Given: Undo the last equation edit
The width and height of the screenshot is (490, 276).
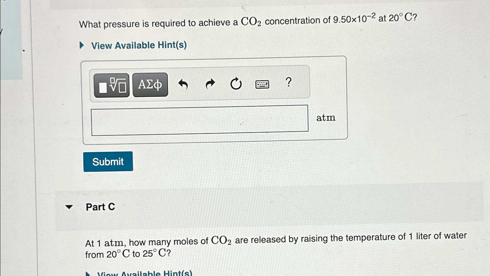Looking at the screenshot, I should tap(184, 84).
